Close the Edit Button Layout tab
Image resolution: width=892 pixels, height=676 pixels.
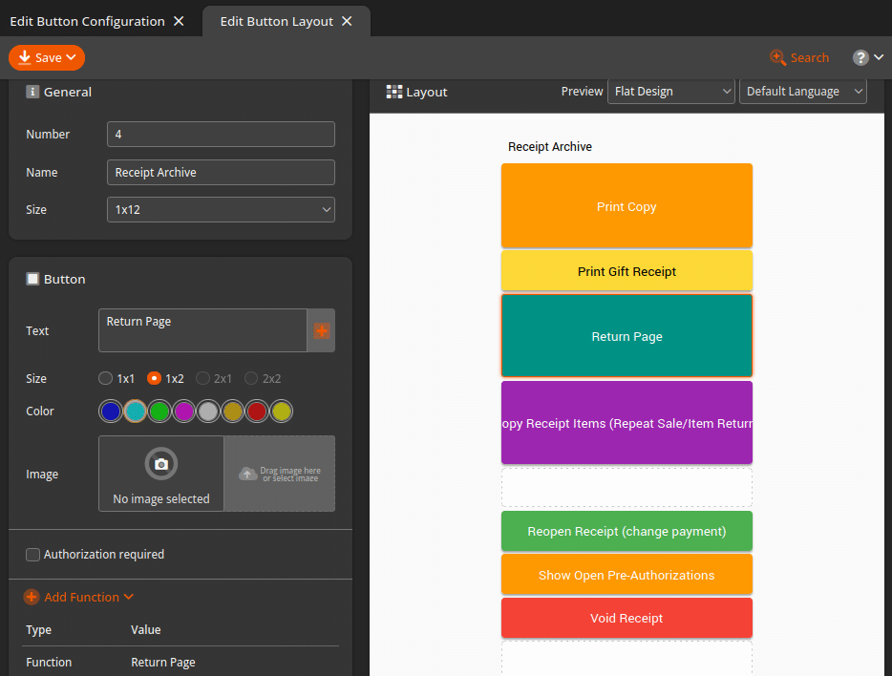[x=347, y=21]
